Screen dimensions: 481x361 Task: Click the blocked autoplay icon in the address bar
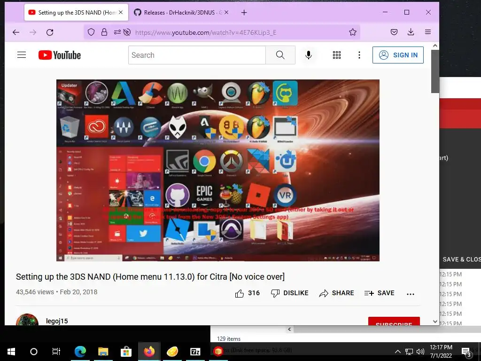[x=127, y=32]
